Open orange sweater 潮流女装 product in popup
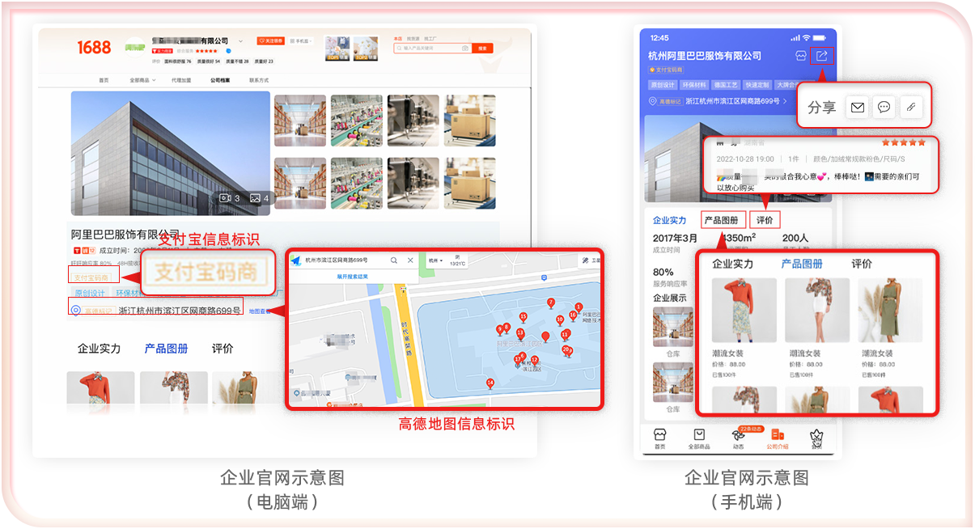975x529 pixels. (744, 311)
